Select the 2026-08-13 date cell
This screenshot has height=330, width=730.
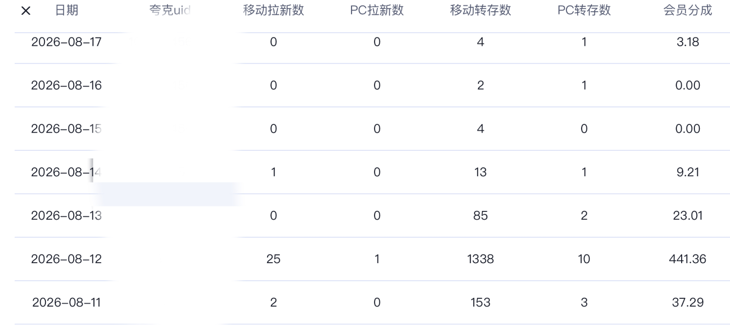(x=66, y=216)
